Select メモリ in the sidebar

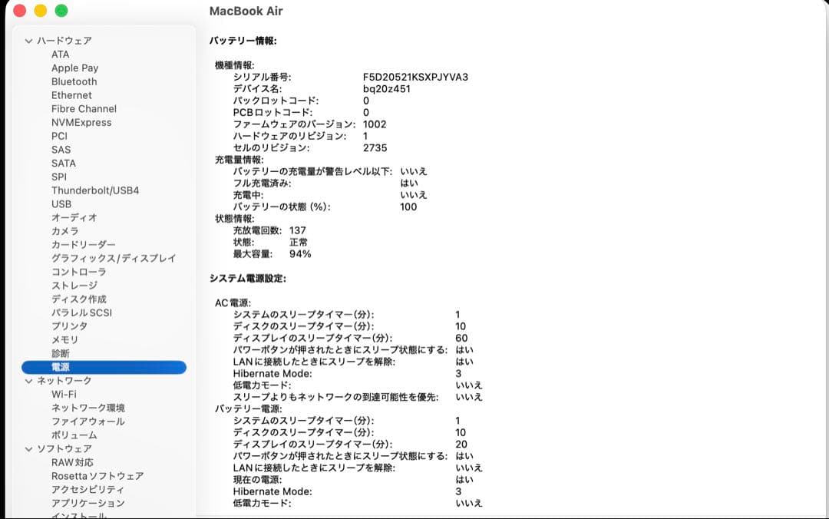pyautogui.click(x=64, y=340)
